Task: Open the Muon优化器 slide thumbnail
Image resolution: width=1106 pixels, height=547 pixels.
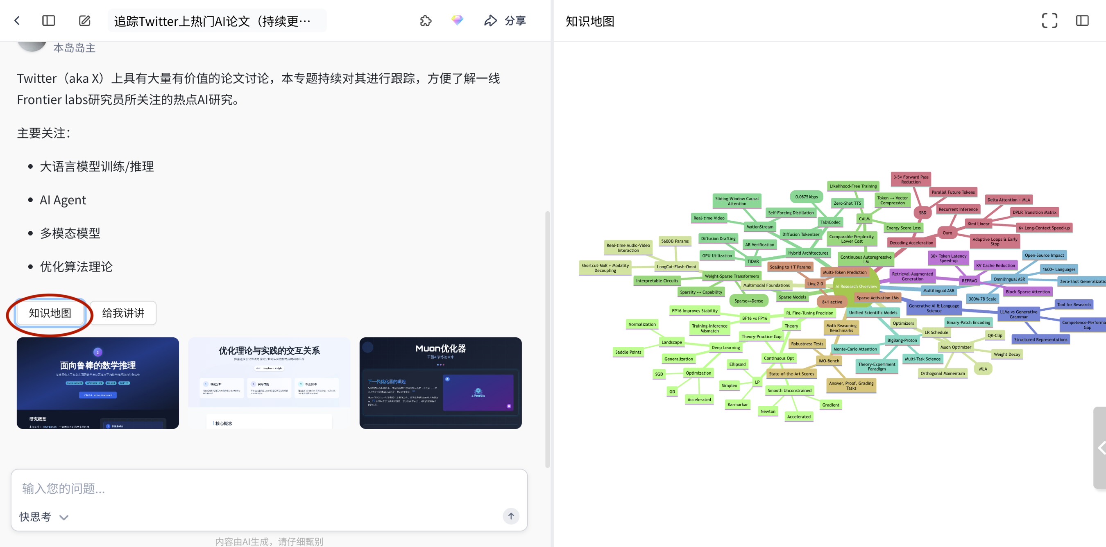Action: pyautogui.click(x=440, y=383)
